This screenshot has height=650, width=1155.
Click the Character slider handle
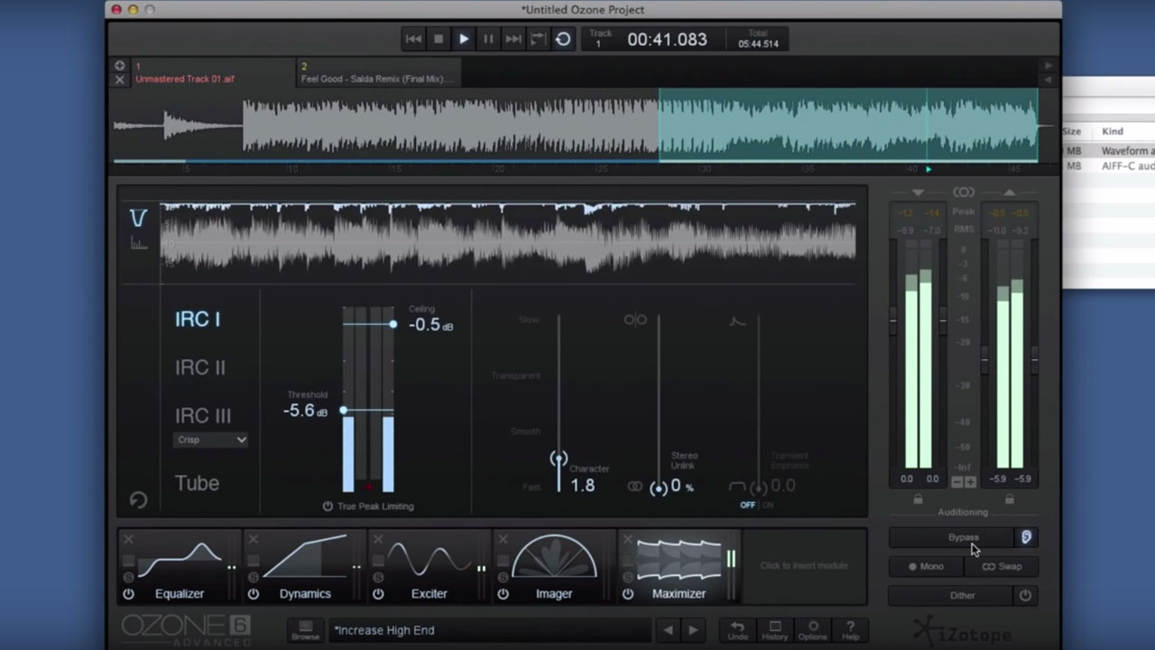[x=559, y=459]
